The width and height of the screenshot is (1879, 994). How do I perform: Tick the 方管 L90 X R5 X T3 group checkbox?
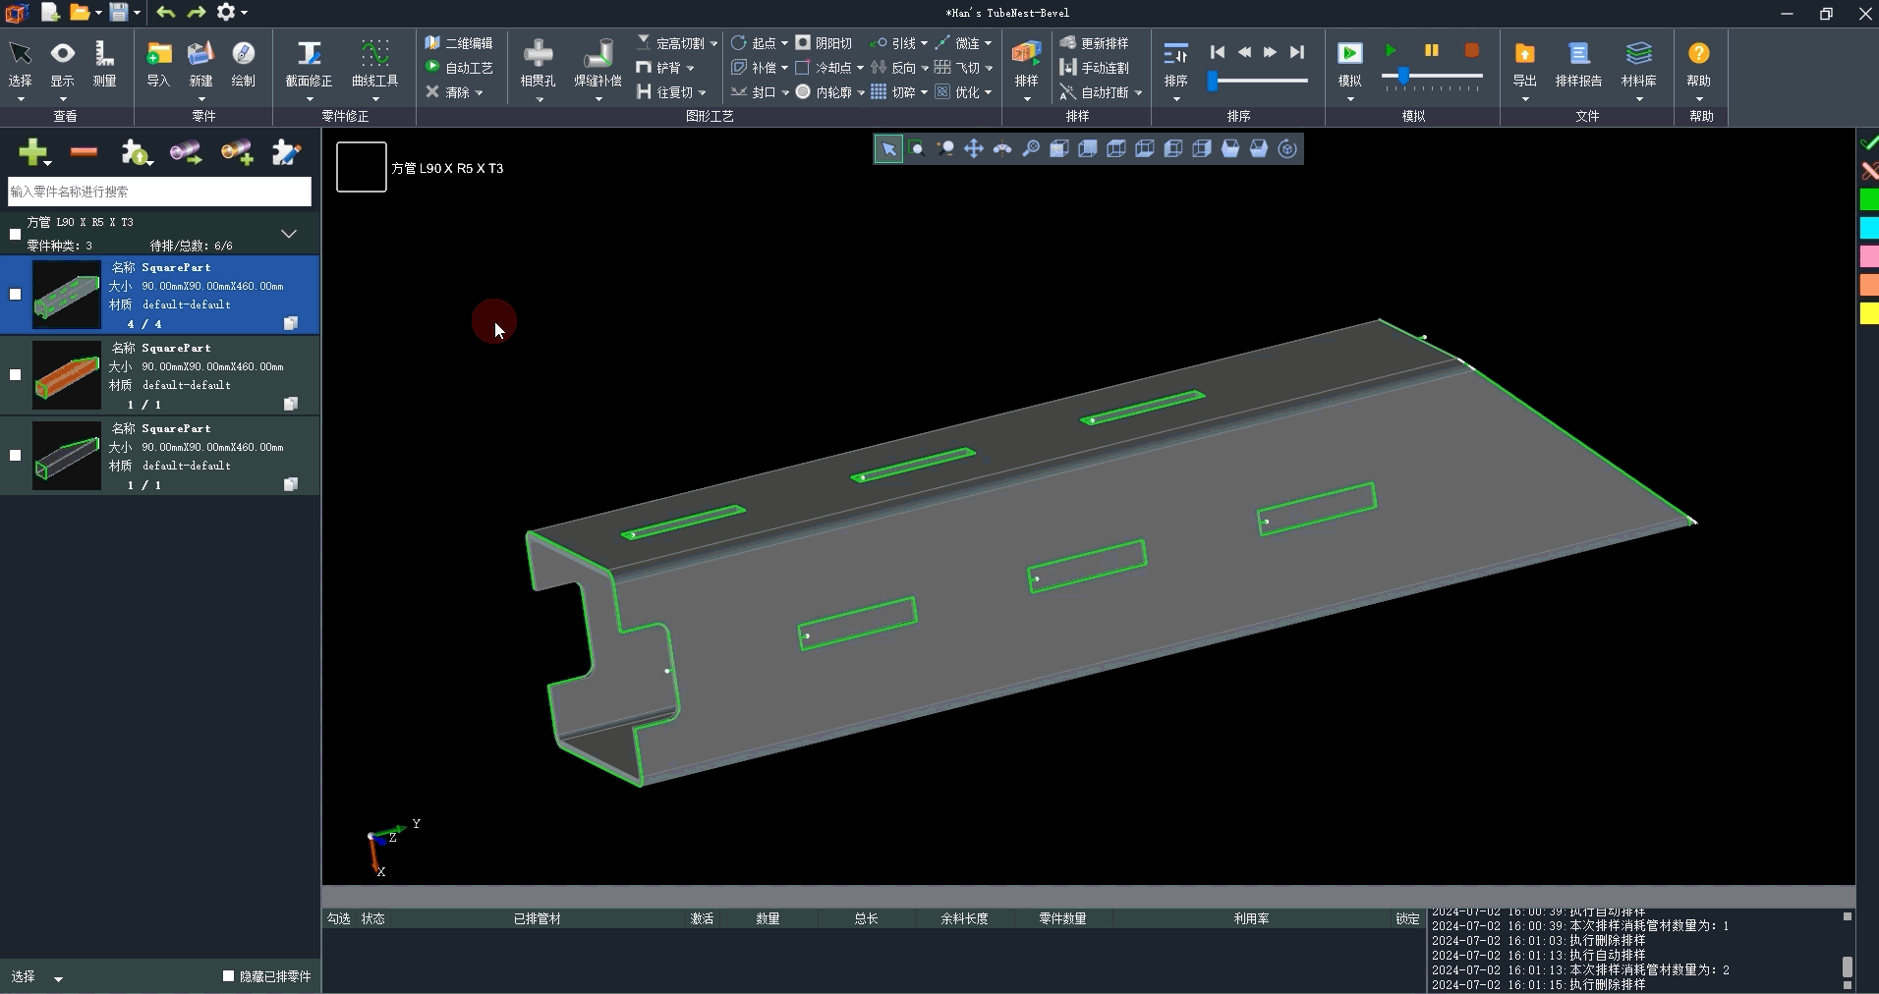coord(15,234)
